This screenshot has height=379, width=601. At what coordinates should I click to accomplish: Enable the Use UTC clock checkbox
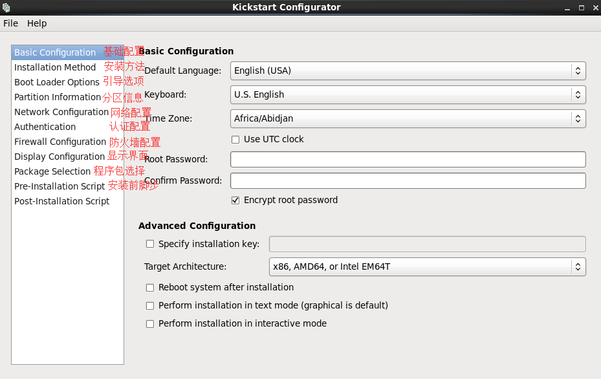coord(235,140)
